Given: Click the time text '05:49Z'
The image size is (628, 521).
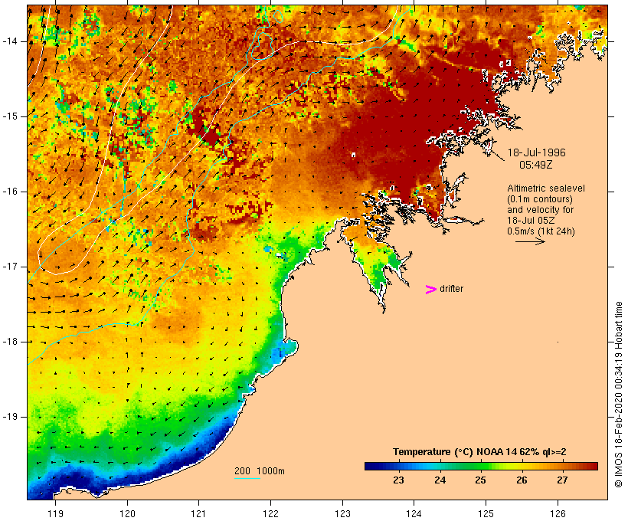Looking at the screenshot, I should point(535,165).
